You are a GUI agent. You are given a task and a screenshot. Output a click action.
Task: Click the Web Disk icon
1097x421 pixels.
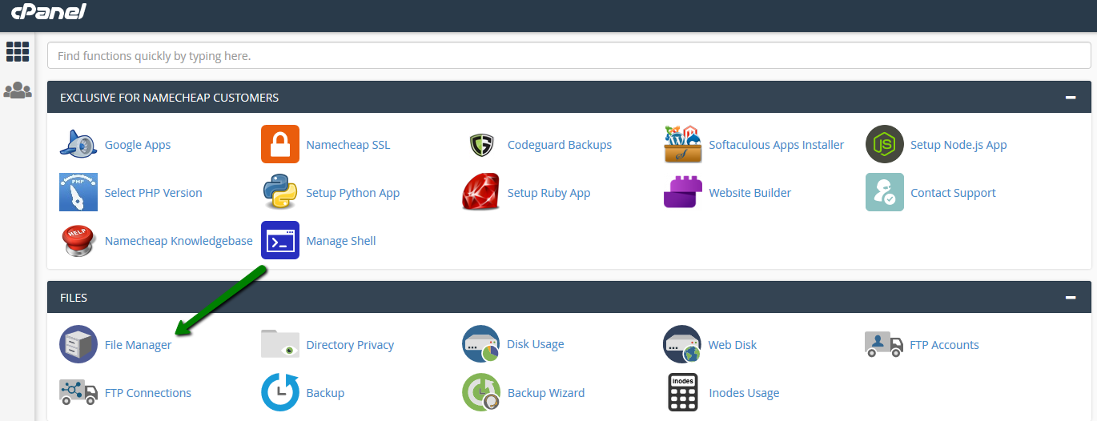coord(682,345)
